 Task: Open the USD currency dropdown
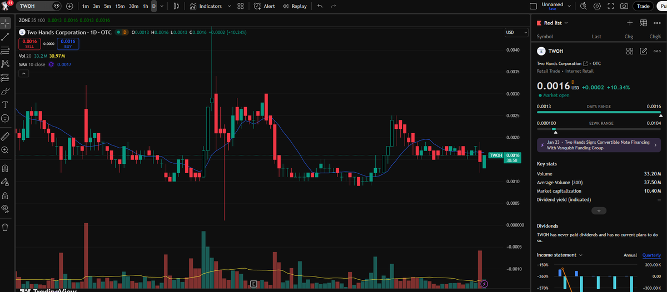516,33
